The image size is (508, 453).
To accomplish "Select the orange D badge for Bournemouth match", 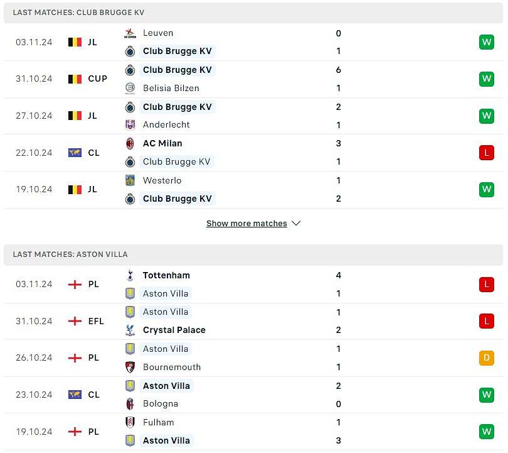I will [x=486, y=358].
